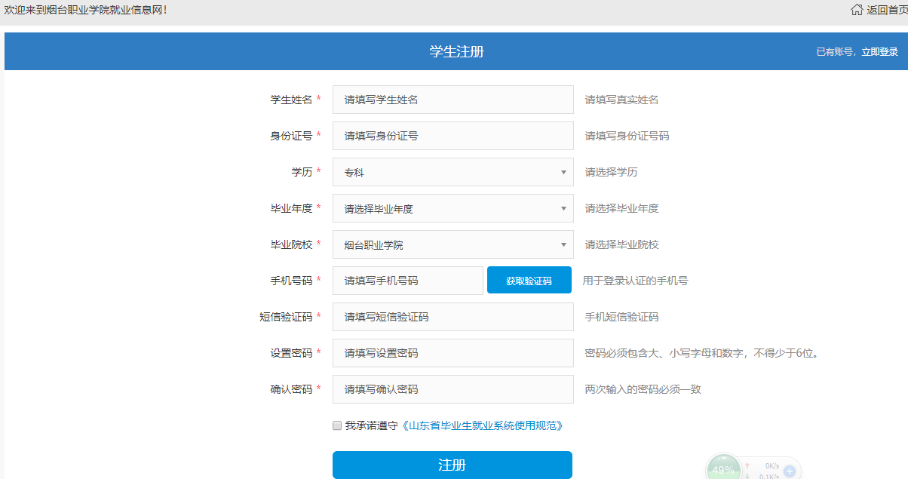
Task: Focus the 设置密码 password field
Action: coord(452,353)
